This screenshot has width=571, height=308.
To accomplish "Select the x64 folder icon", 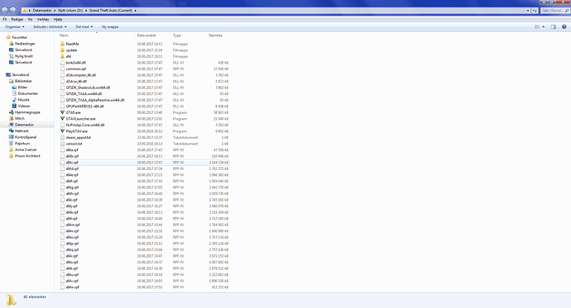I will 63,56.
